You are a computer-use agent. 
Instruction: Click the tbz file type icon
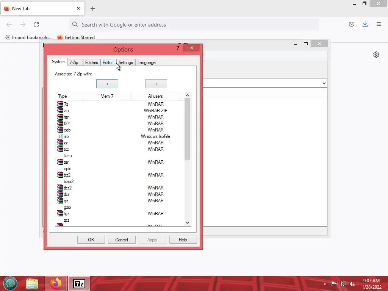point(60,194)
